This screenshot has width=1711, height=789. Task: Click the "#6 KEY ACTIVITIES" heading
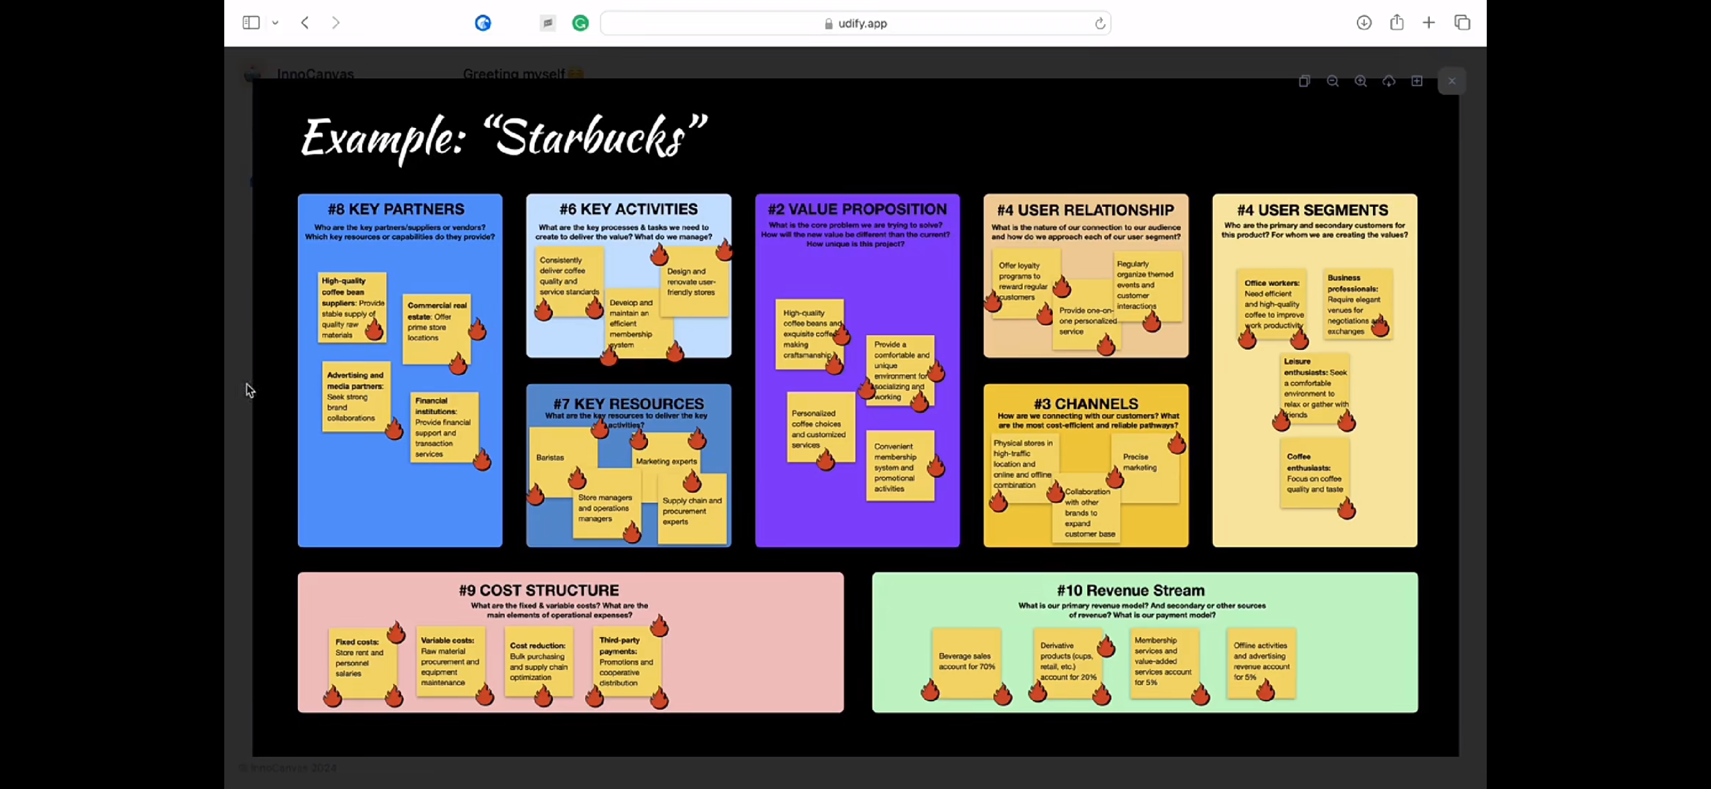pyautogui.click(x=628, y=209)
